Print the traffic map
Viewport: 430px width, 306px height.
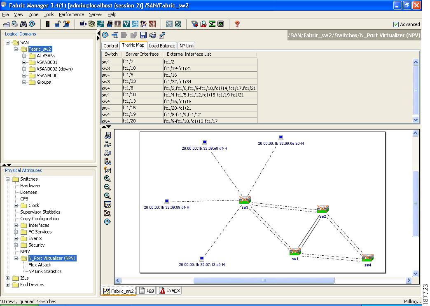[x=153, y=35]
